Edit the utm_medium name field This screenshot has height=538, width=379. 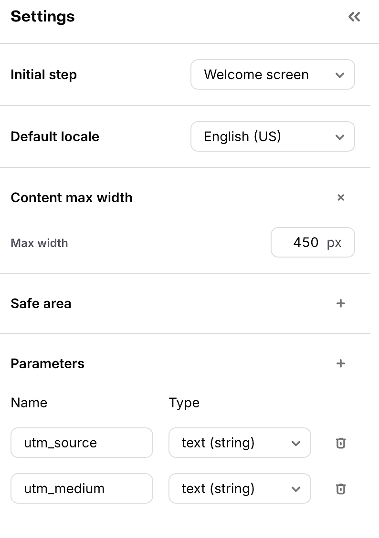coord(82,488)
